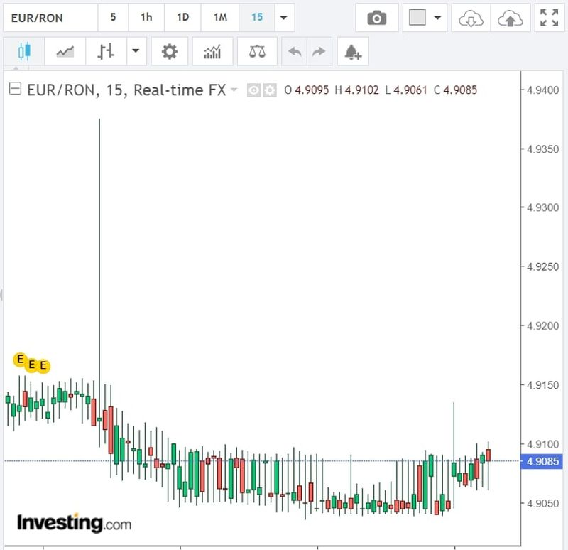The image size is (568, 550).
Task: Type in the EUR/RON symbol field
Action: coord(48,17)
